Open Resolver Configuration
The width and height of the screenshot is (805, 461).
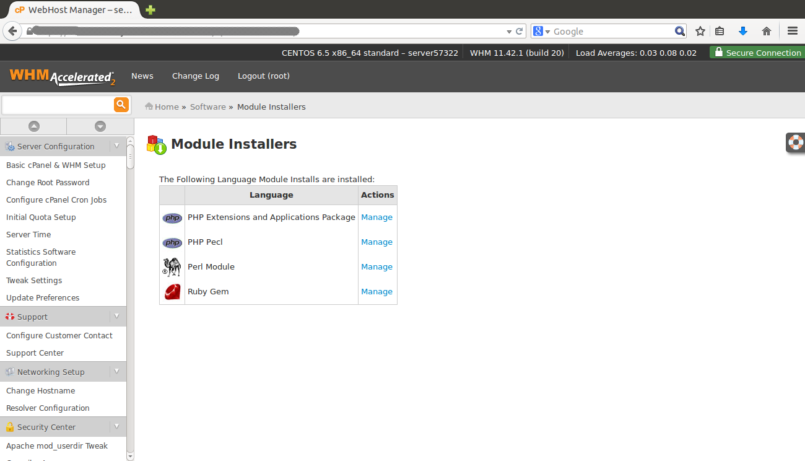click(48, 408)
